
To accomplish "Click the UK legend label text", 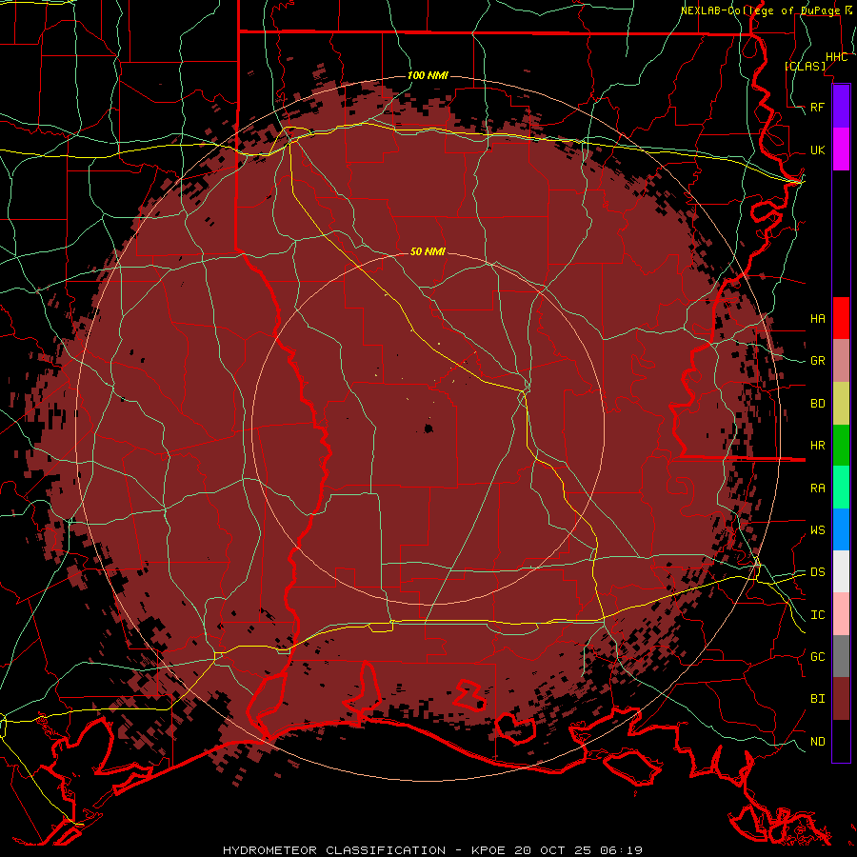I will [x=817, y=149].
